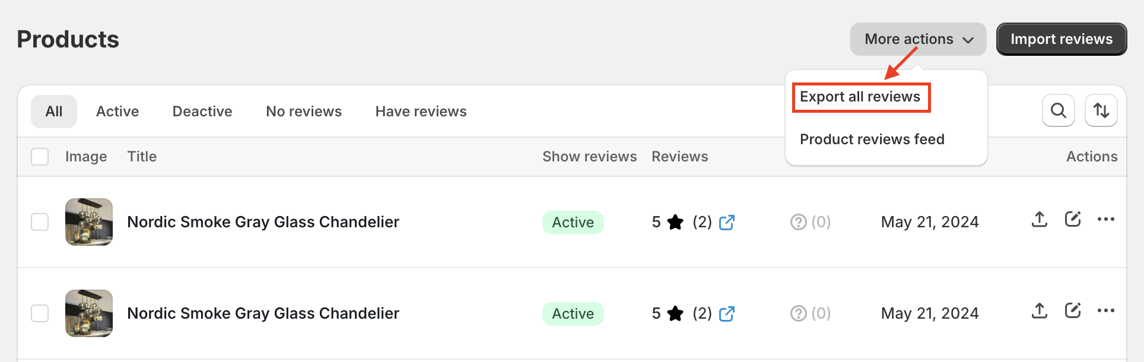Click the Import reviews button
1144x362 pixels.
(x=1061, y=39)
